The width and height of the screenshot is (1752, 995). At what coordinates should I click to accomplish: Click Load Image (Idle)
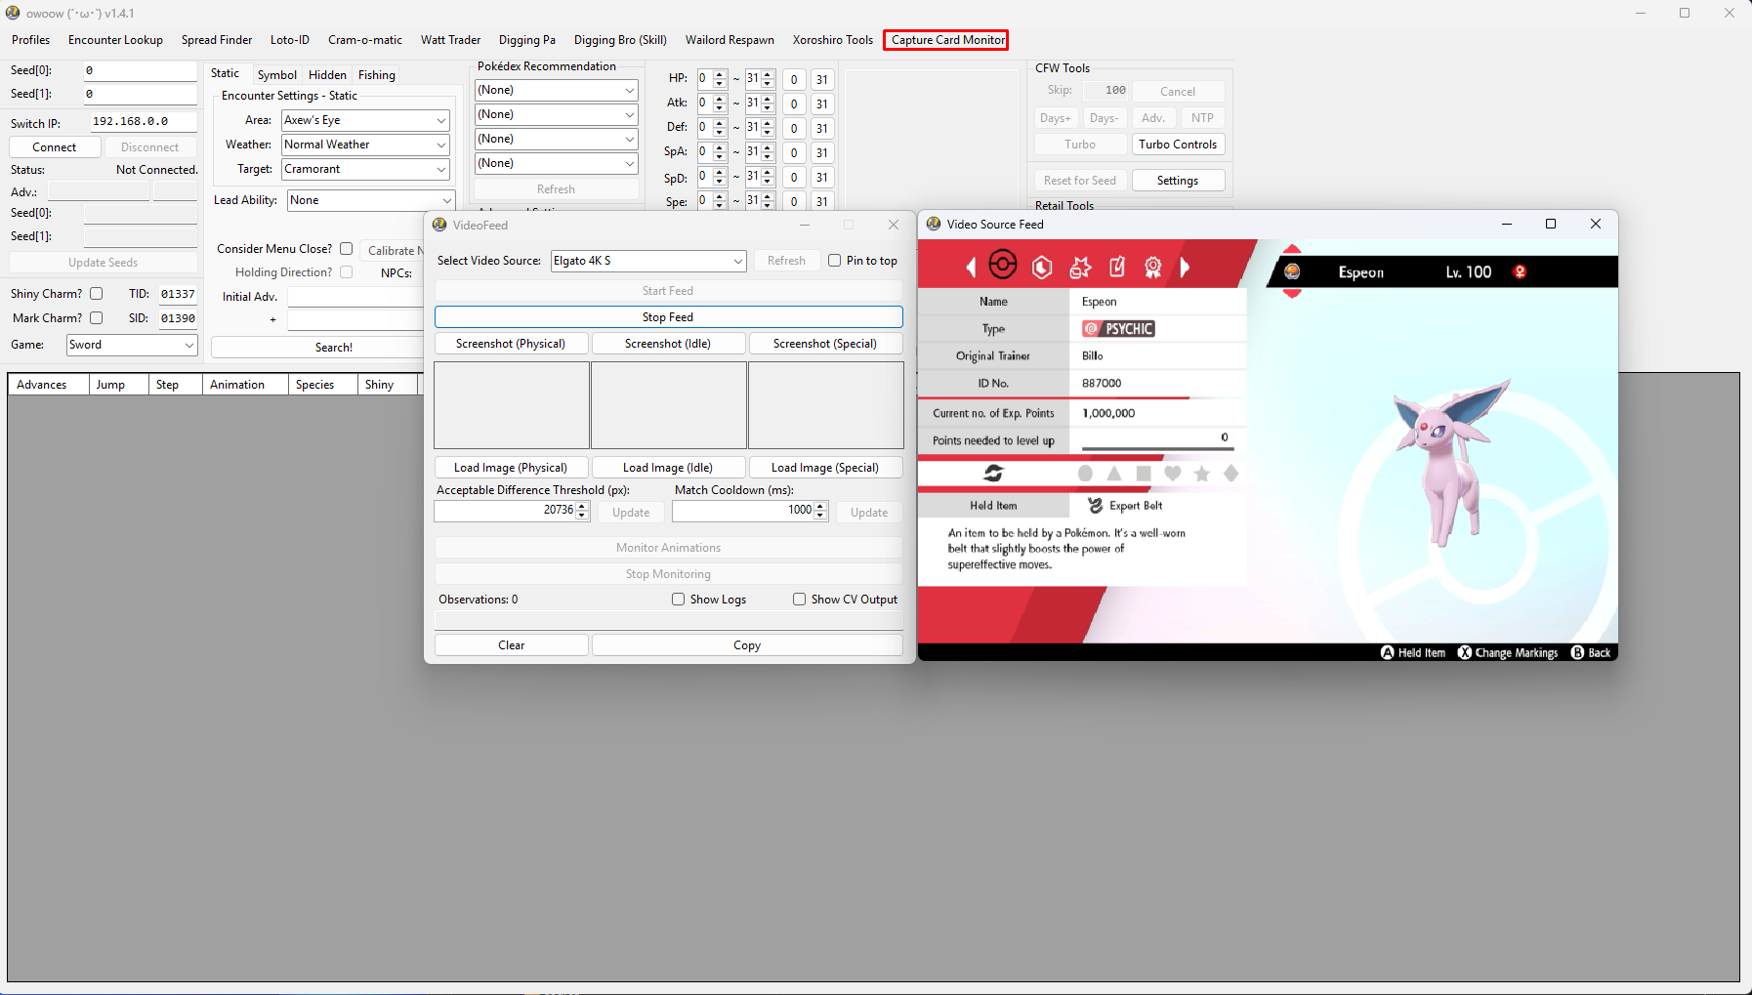click(x=668, y=468)
